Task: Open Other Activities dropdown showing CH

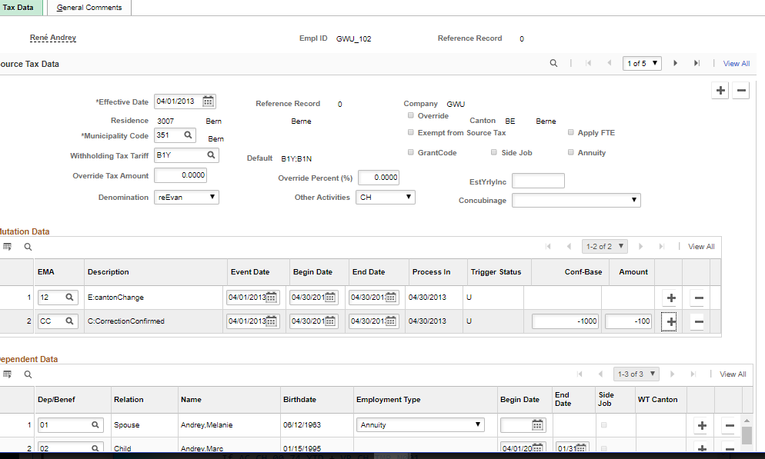Action: click(386, 197)
